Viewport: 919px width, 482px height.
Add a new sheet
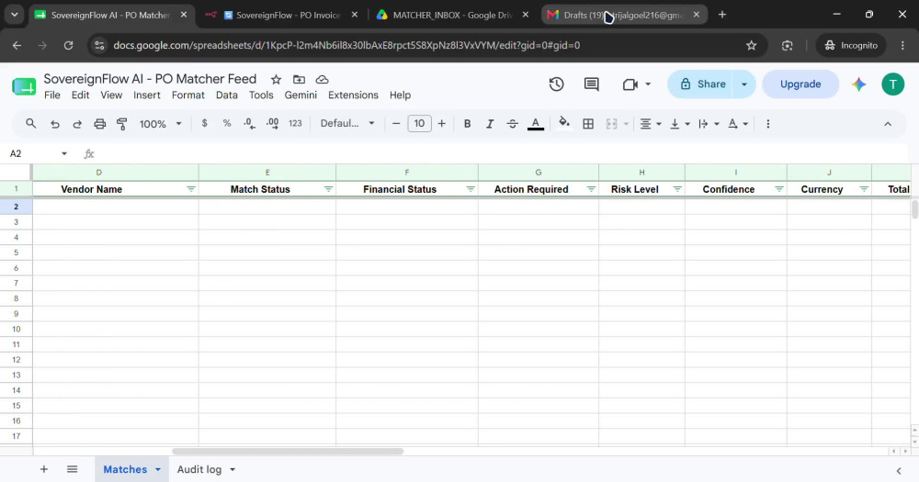tap(44, 469)
